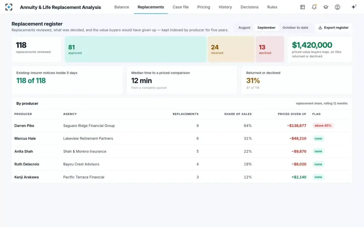This screenshot has height=227, width=364.
Task: Click the existing-insurer notices card
Action: [x=67, y=80]
